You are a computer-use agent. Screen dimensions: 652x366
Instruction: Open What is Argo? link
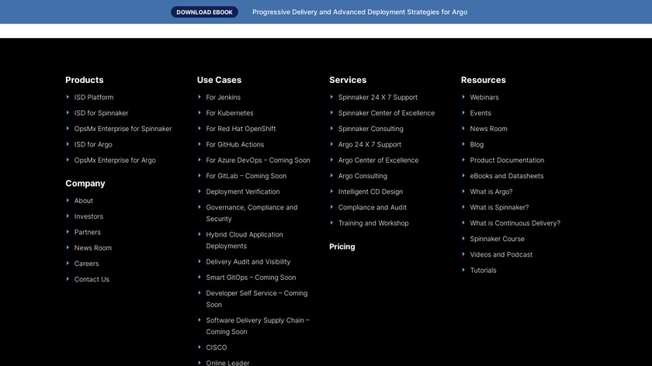[x=491, y=192]
